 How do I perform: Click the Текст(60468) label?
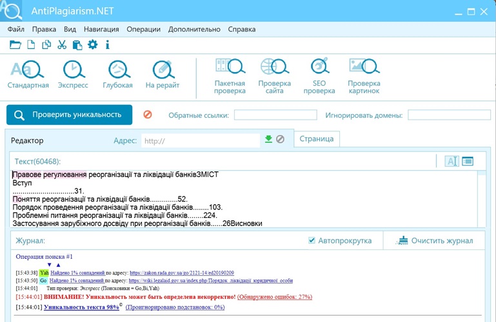pos(37,161)
